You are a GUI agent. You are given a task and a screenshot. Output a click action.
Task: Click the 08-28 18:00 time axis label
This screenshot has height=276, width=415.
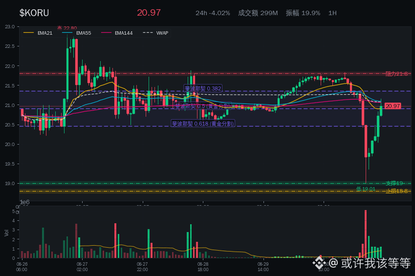tap(203, 267)
